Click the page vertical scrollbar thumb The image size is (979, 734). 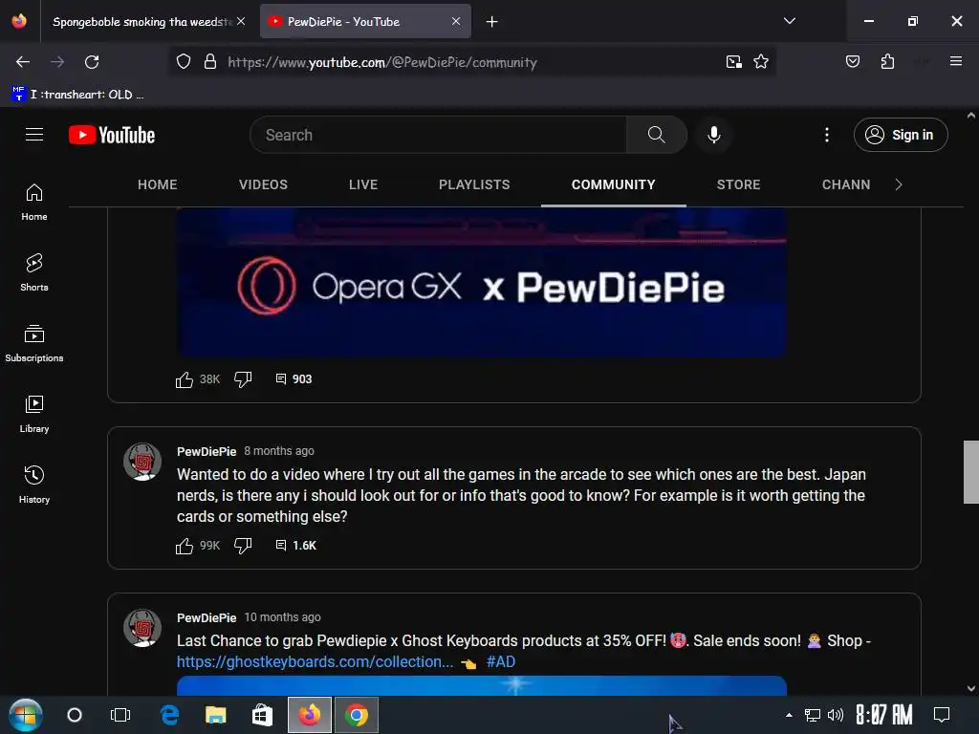point(971,472)
